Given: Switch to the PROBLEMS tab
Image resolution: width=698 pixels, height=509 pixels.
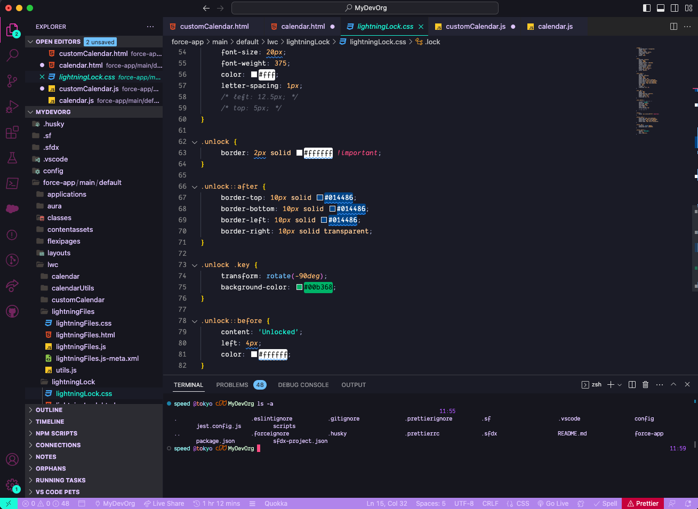Looking at the screenshot, I should click(x=232, y=384).
